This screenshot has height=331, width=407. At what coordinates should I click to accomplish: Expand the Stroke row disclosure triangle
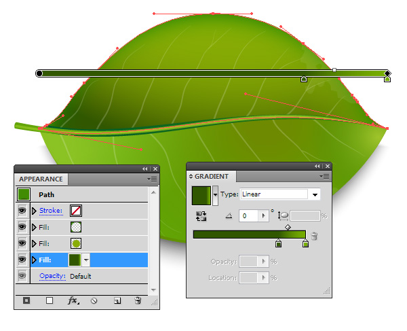pos(34,211)
